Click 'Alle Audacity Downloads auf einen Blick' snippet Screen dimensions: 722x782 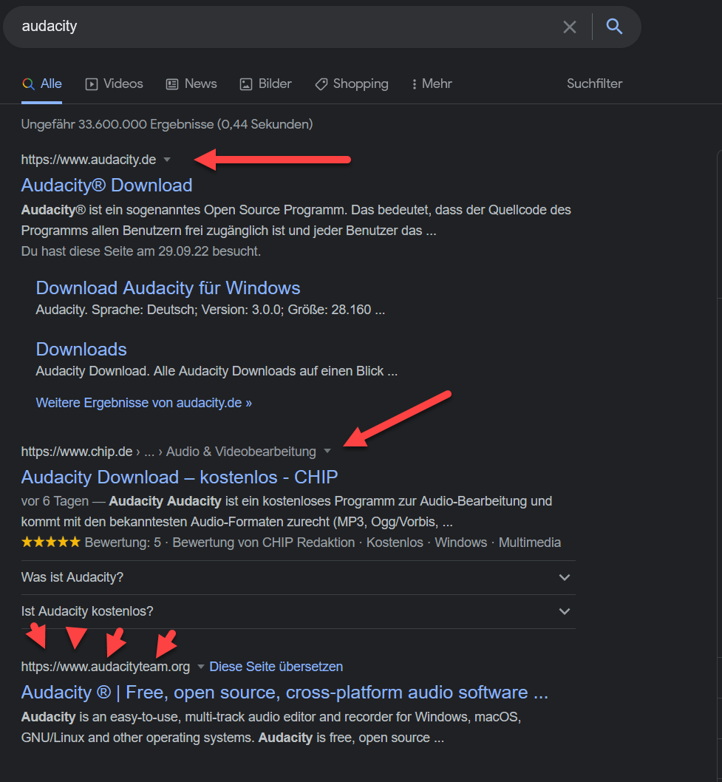pyautogui.click(x=217, y=371)
